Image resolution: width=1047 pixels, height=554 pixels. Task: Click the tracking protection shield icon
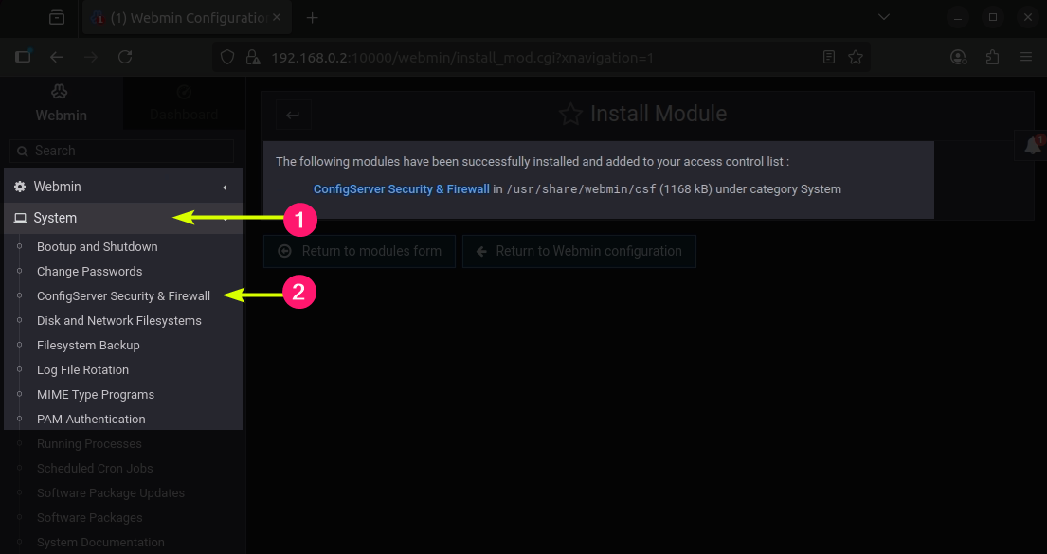226,57
